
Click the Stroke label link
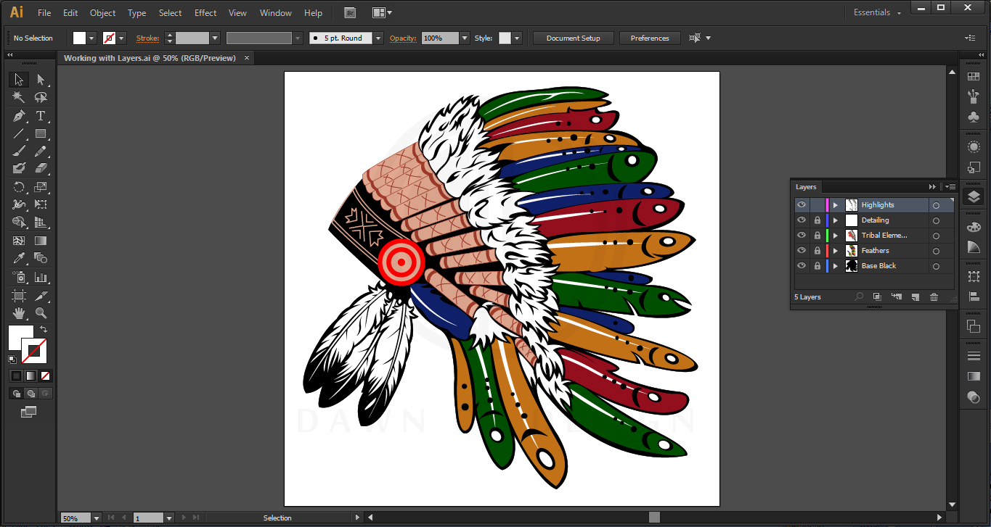click(148, 38)
